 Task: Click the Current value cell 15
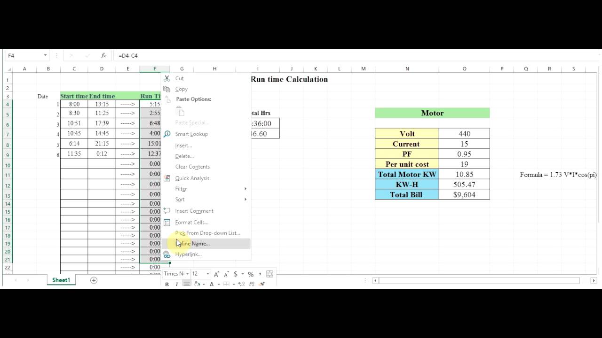(464, 144)
